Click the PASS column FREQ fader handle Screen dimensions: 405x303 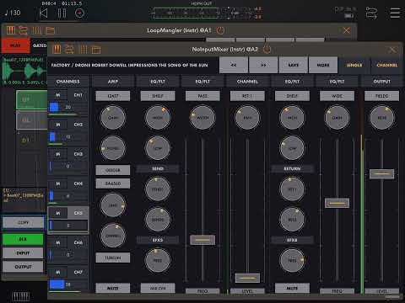(202, 240)
